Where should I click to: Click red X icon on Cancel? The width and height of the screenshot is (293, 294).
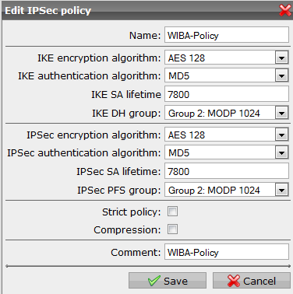[x=234, y=281]
